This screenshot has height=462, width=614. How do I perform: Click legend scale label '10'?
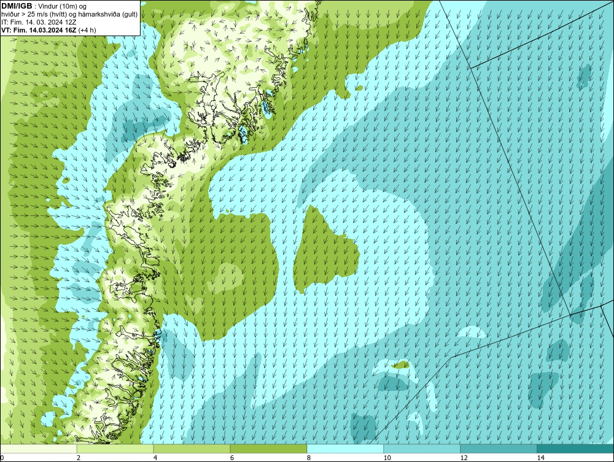(387, 458)
